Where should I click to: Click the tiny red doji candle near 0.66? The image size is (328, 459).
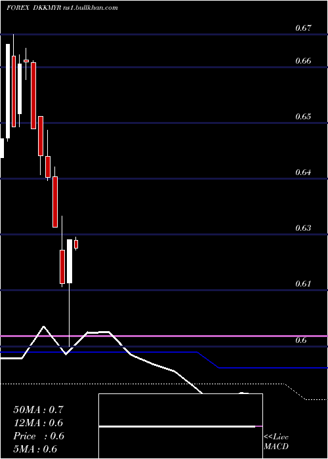[26, 61]
